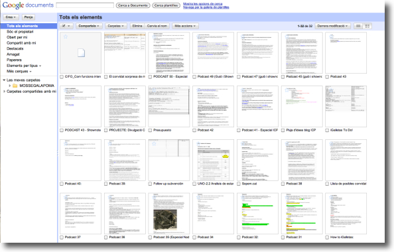Click the Podcast 37 title
394x252 pixels.
(72, 237)
